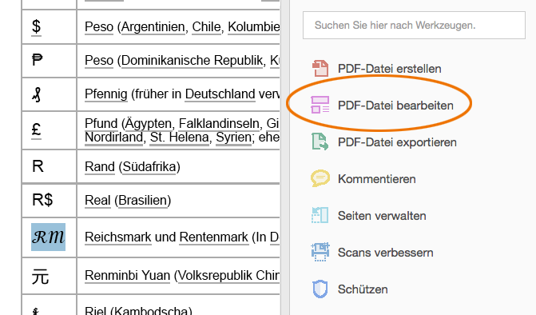This screenshot has height=315, width=536.
Task: Open PDF-Datei exportieren tool label
Action: point(397,142)
